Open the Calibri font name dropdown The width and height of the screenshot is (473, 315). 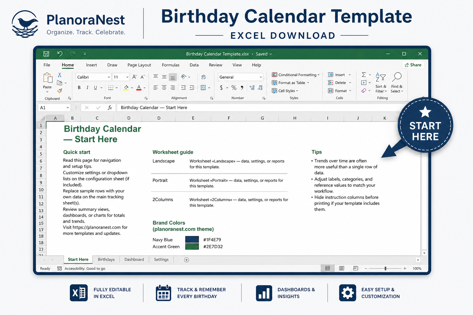[x=109, y=77]
